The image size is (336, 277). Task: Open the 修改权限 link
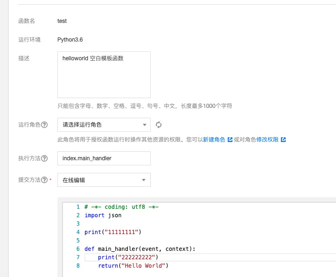(267, 140)
